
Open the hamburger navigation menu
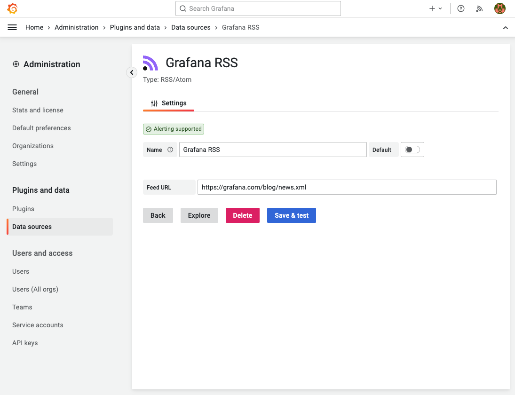(x=12, y=27)
